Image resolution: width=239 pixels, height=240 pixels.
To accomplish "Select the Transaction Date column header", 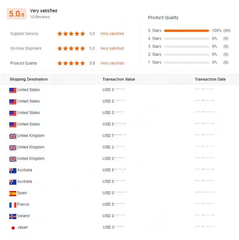I will [x=210, y=79].
